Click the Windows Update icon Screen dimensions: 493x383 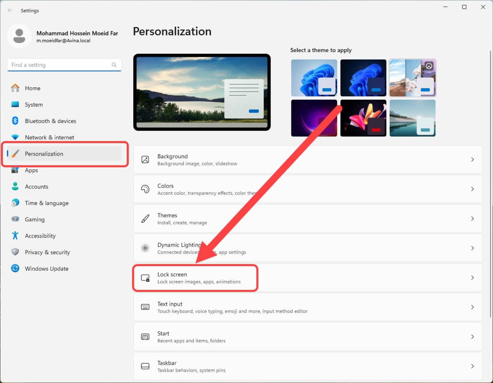(x=15, y=269)
